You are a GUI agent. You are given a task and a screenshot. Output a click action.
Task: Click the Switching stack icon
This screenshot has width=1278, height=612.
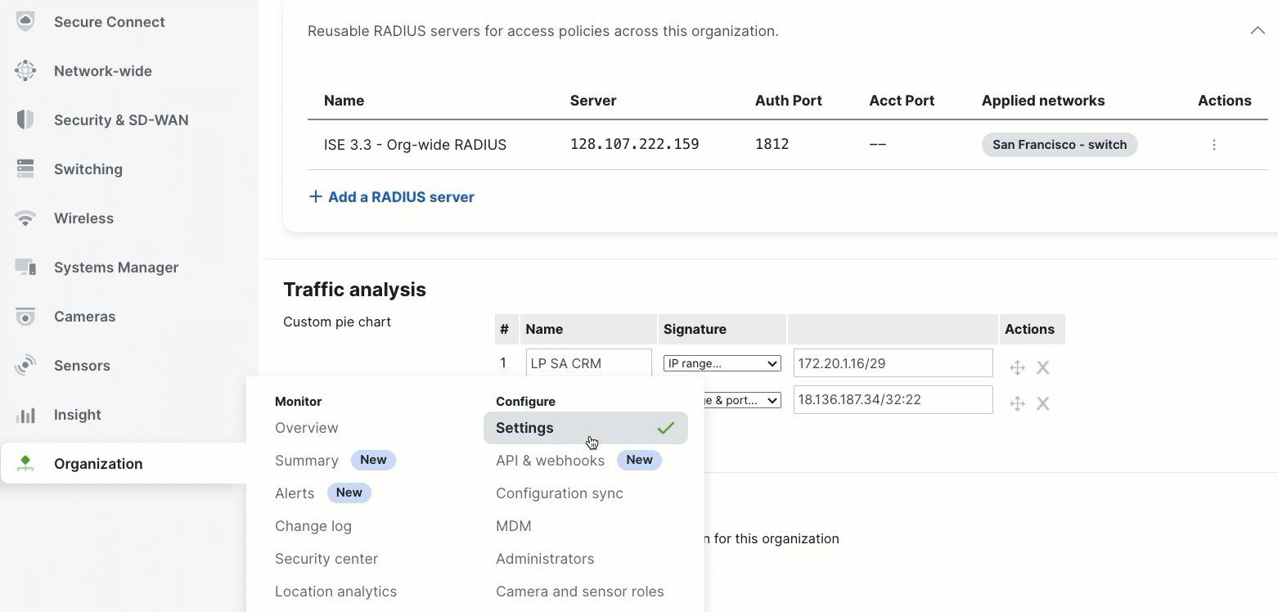coord(25,169)
